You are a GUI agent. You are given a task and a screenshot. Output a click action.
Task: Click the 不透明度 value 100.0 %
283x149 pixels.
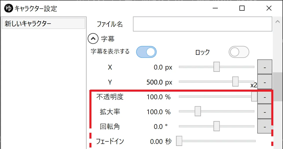[x=159, y=97]
